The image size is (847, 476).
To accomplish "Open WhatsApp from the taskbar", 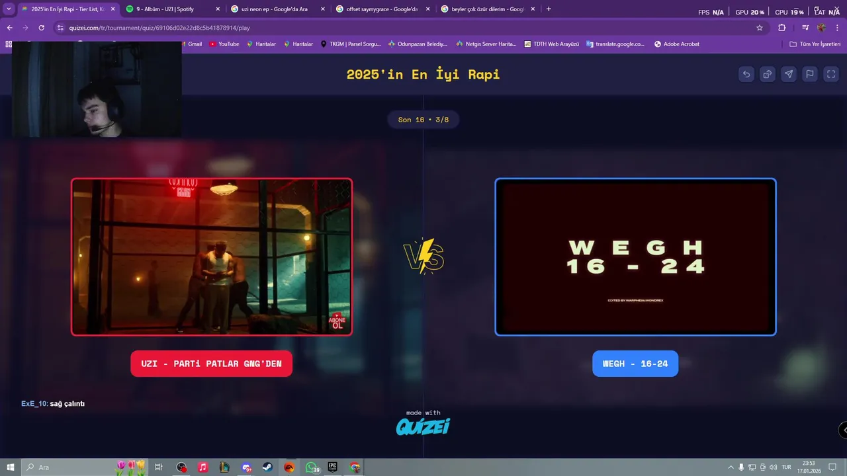I will tap(311, 467).
